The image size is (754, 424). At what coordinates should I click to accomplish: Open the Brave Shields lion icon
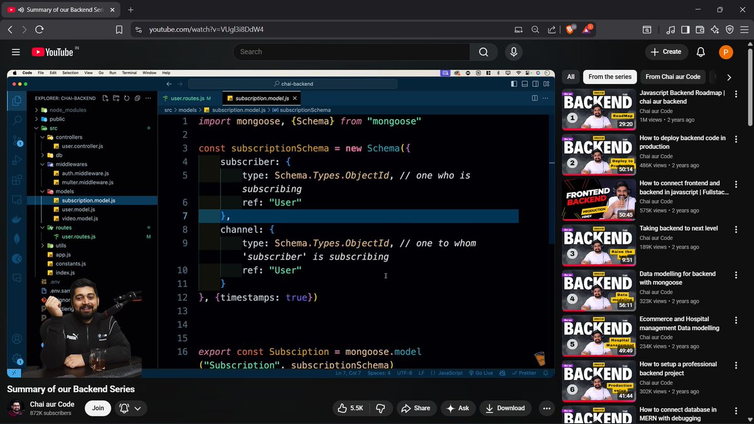coord(570,30)
